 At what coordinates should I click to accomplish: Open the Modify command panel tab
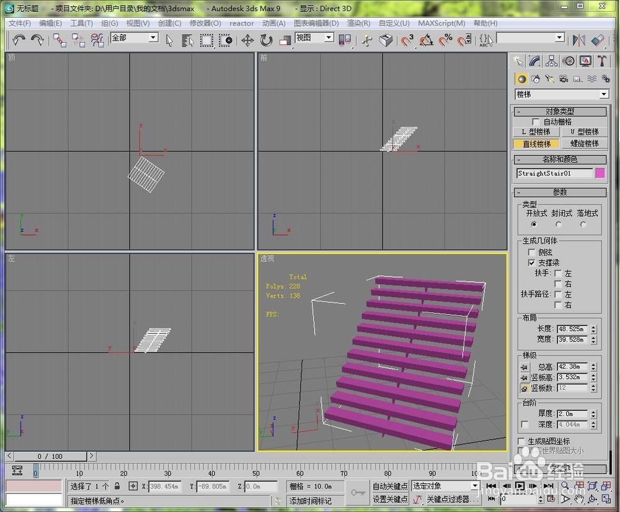[x=534, y=61]
